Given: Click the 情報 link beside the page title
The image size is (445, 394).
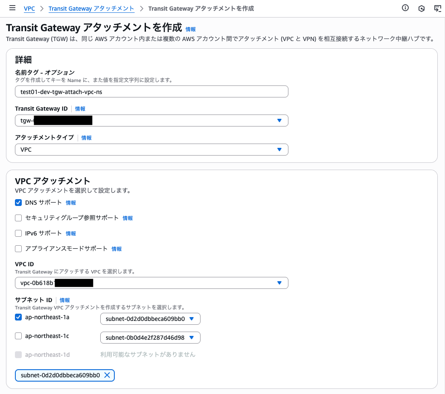Looking at the screenshot, I should pyautogui.click(x=189, y=29).
